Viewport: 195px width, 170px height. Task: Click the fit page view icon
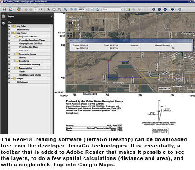(x=98, y=9)
